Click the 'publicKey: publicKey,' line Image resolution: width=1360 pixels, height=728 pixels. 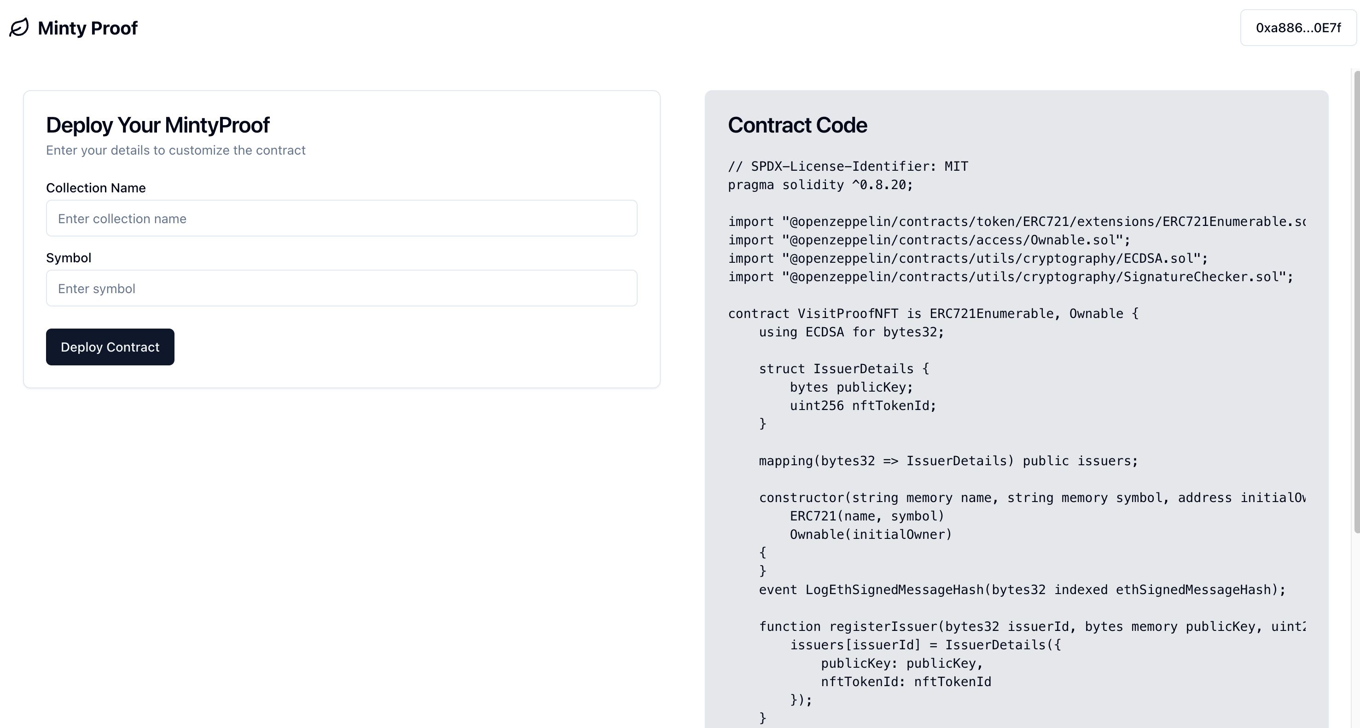pos(902,664)
